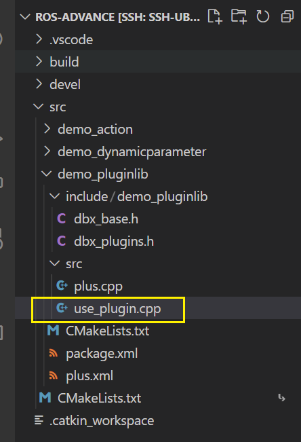
Task: Refresh the Explorer tree
Action: click(263, 16)
